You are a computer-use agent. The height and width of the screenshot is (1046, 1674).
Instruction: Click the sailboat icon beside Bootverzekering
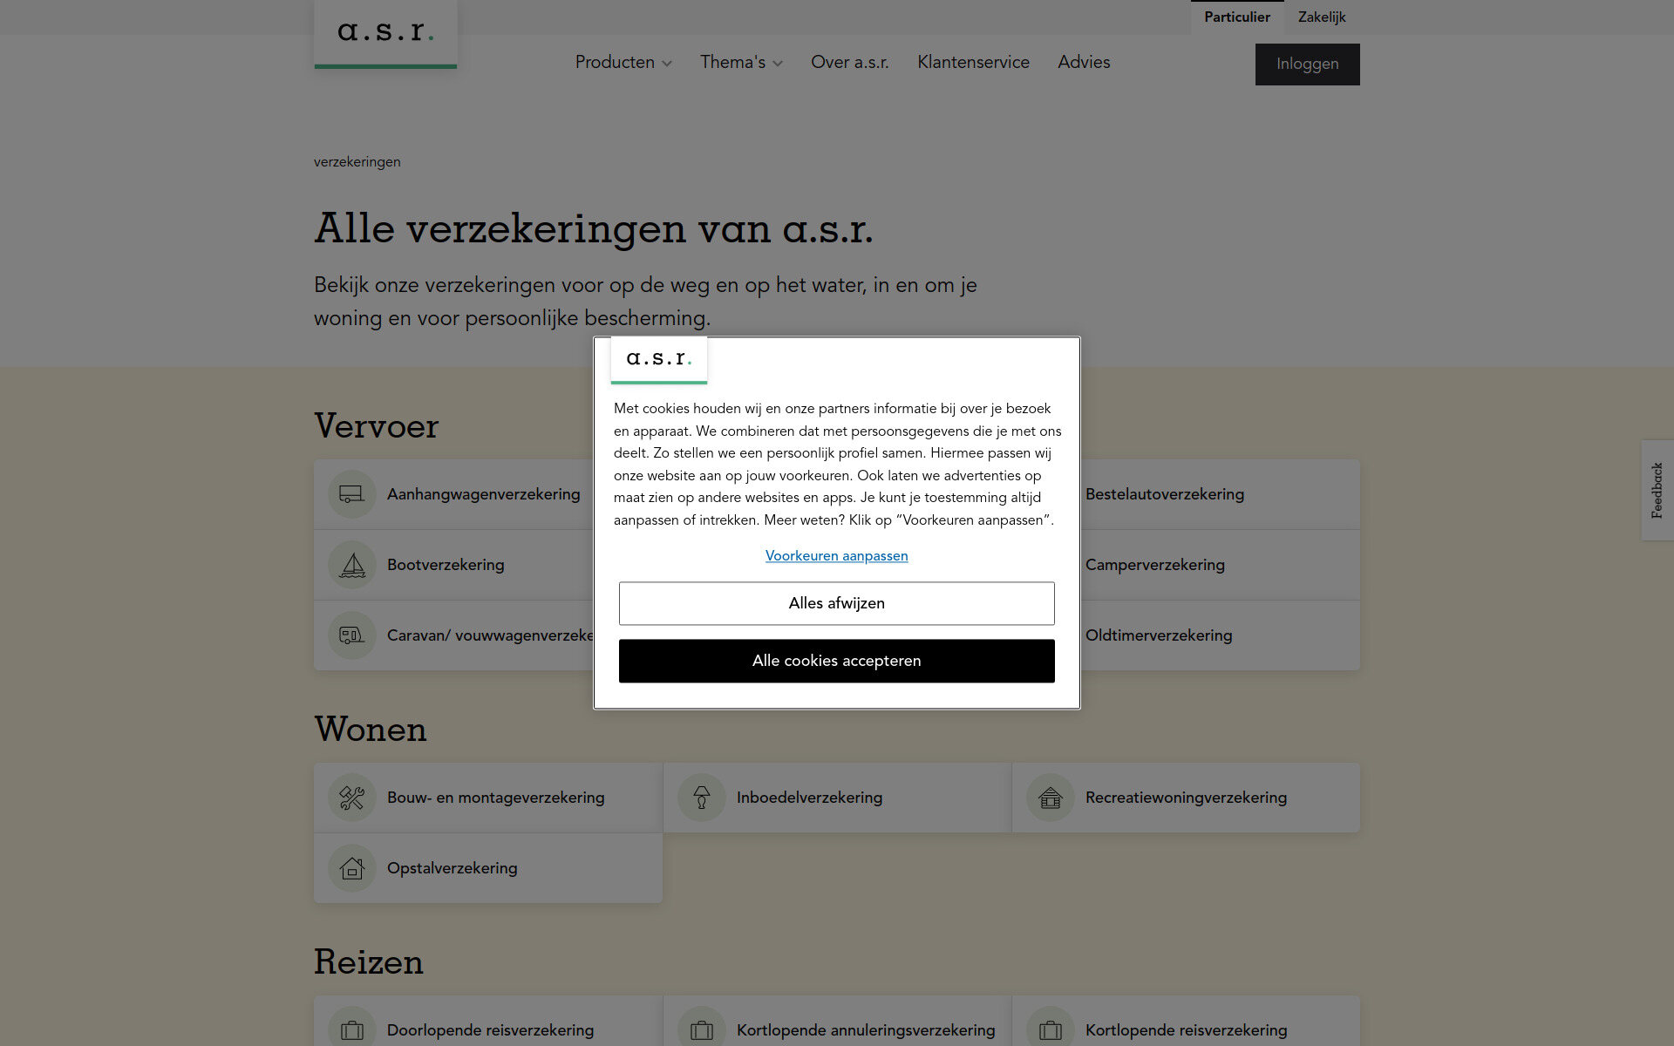pyautogui.click(x=351, y=565)
